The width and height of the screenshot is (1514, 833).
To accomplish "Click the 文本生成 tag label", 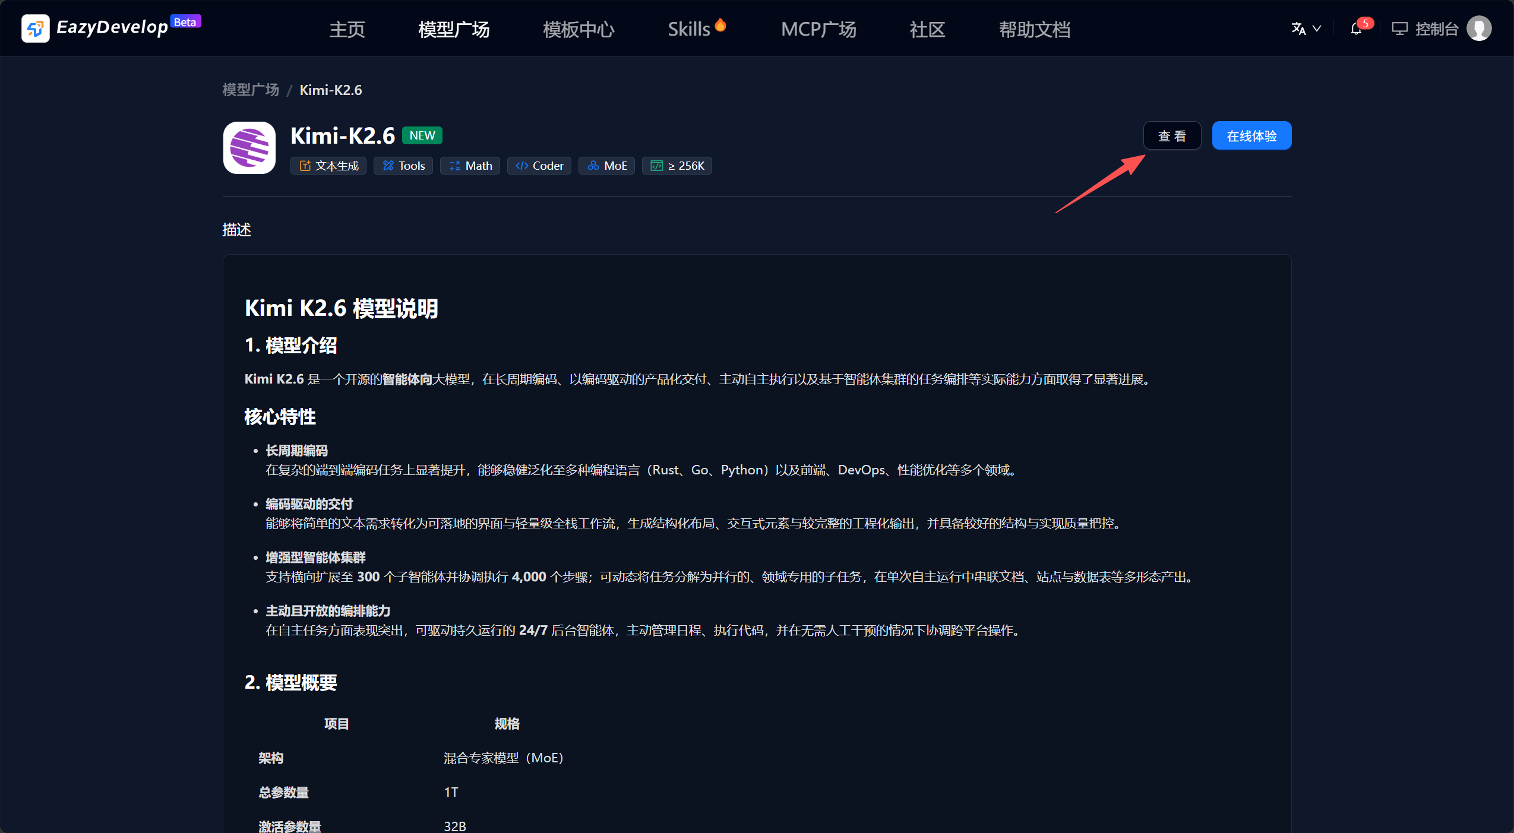I will coord(337,166).
